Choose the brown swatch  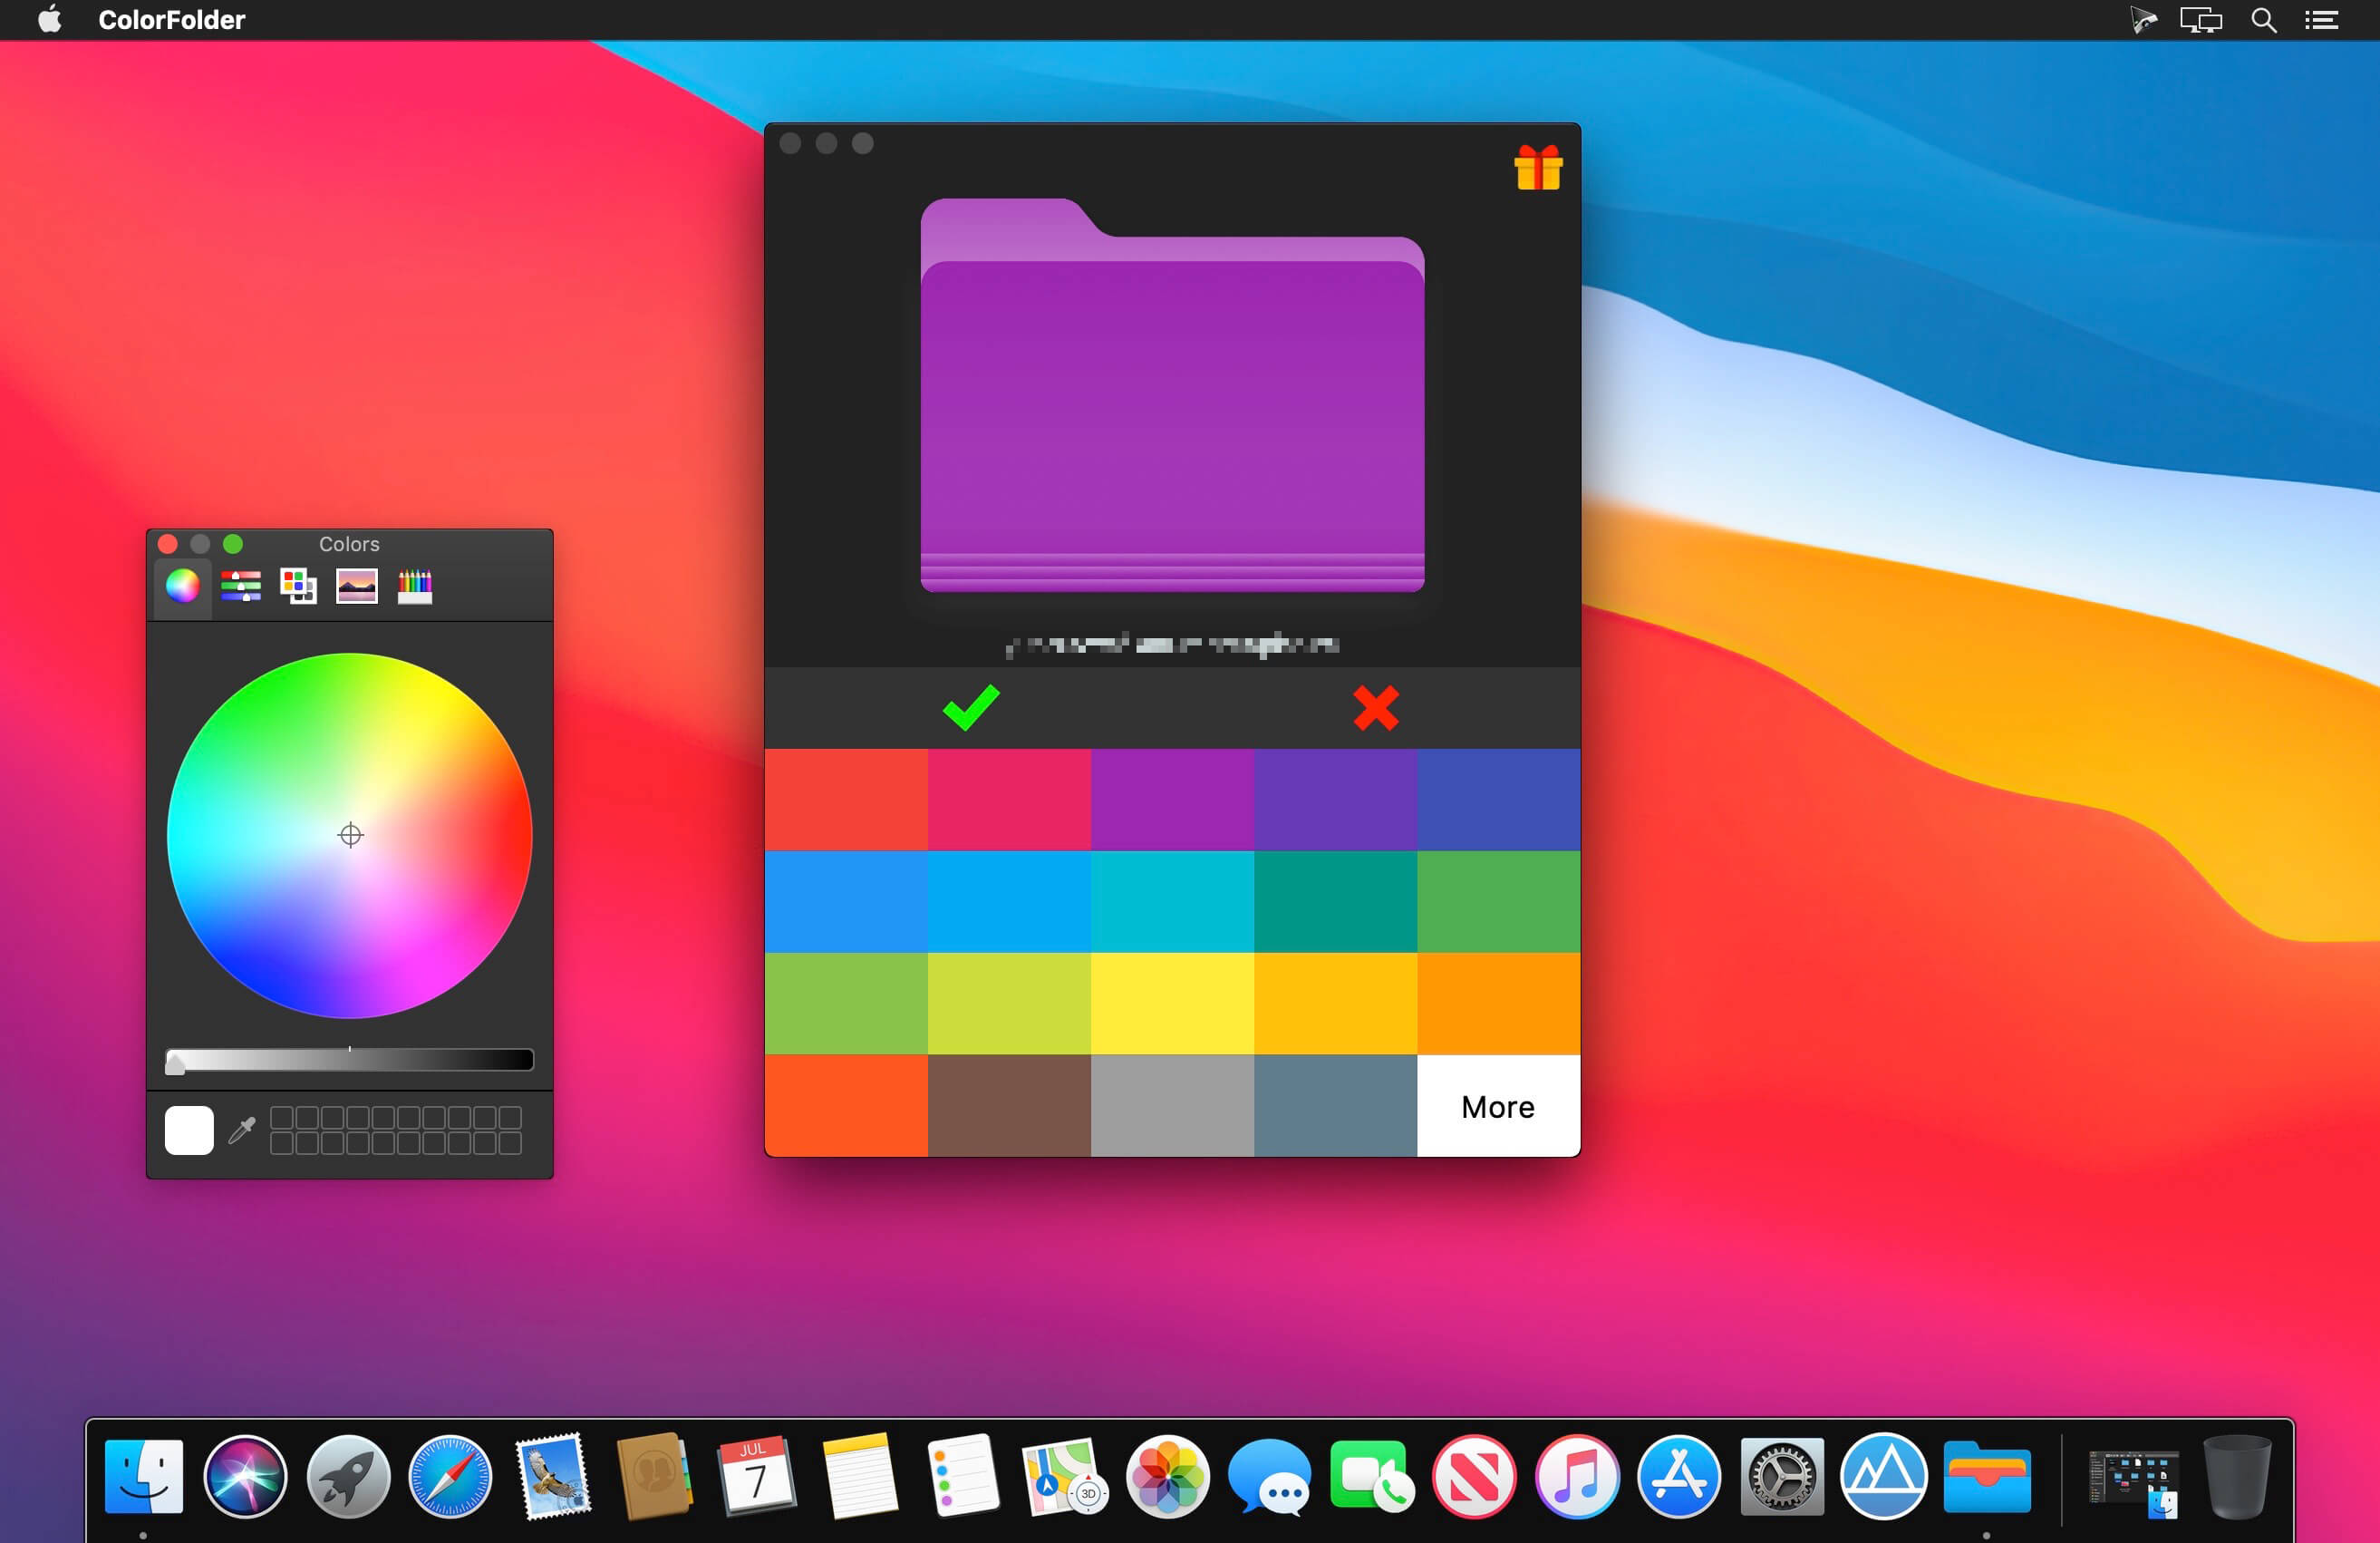pyautogui.click(x=1009, y=1106)
